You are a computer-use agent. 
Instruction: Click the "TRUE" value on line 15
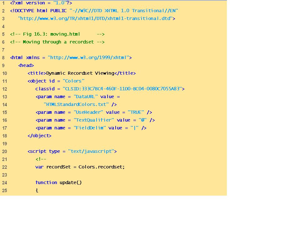click(x=136, y=112)
